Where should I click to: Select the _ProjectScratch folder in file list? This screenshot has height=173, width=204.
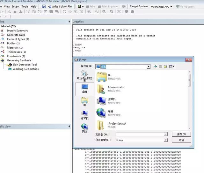pos(112,125)
